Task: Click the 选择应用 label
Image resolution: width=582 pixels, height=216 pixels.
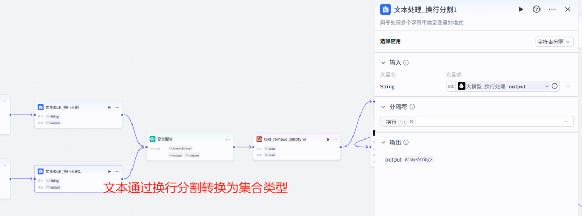Action: pos(391,41)
